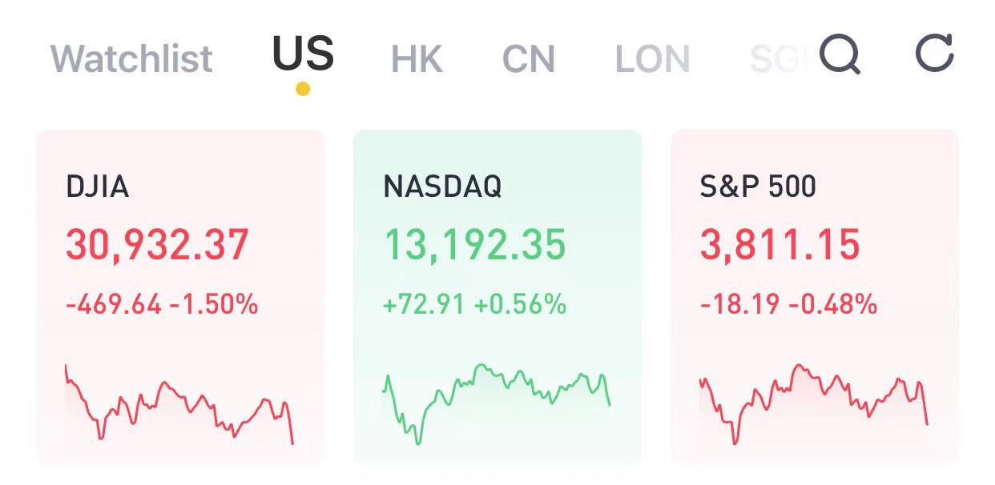Tap S&P 500 value 3,811.15
Viewport: 995px width, 485px height.
[779, 245]
